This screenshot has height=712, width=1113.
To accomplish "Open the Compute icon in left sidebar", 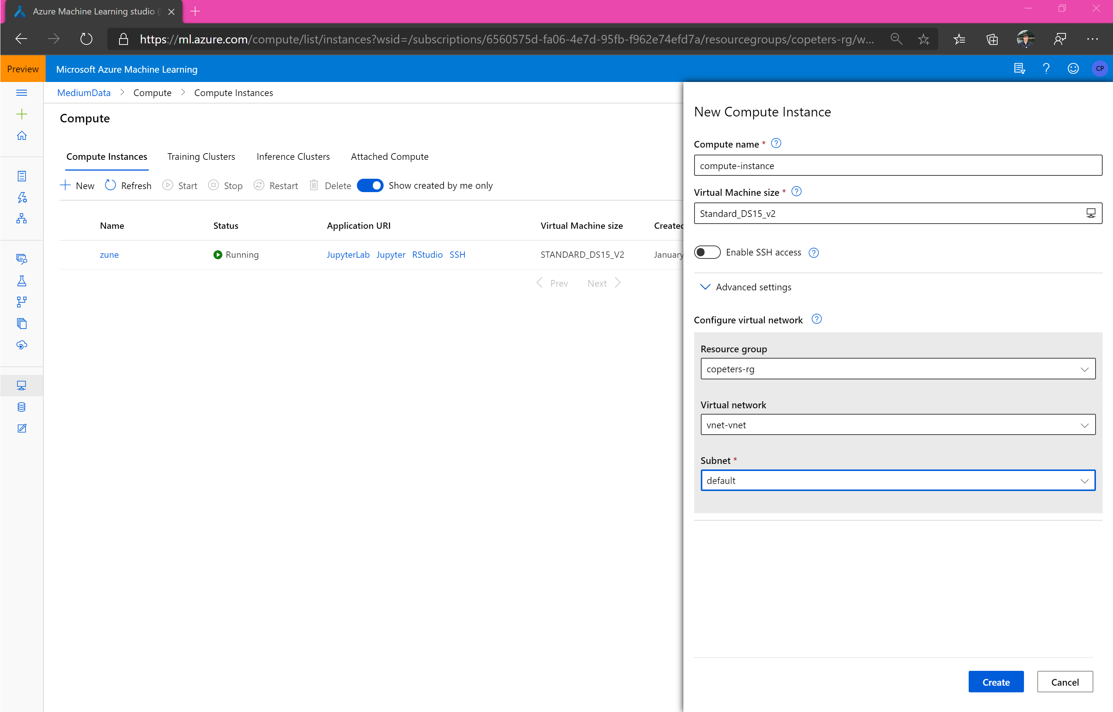I will click(x=21, y=385).
